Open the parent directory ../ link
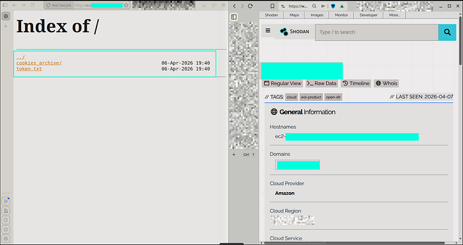The width and height of the screenshot is (463, 245). point(21,57)
